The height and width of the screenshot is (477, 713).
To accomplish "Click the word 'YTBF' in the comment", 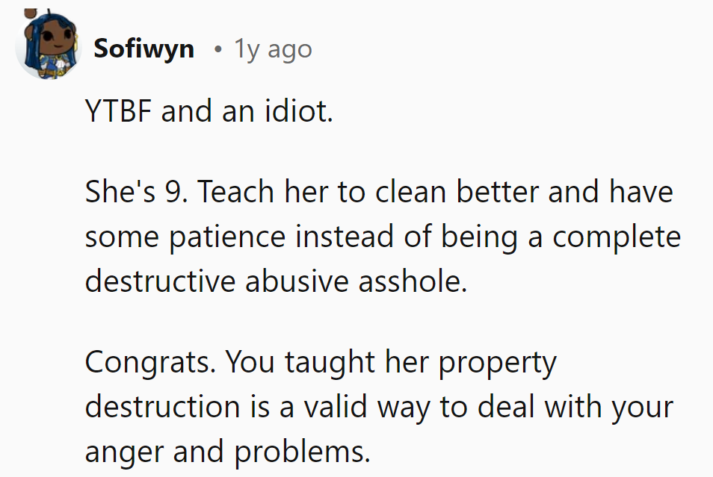I will tap(118, 111).
